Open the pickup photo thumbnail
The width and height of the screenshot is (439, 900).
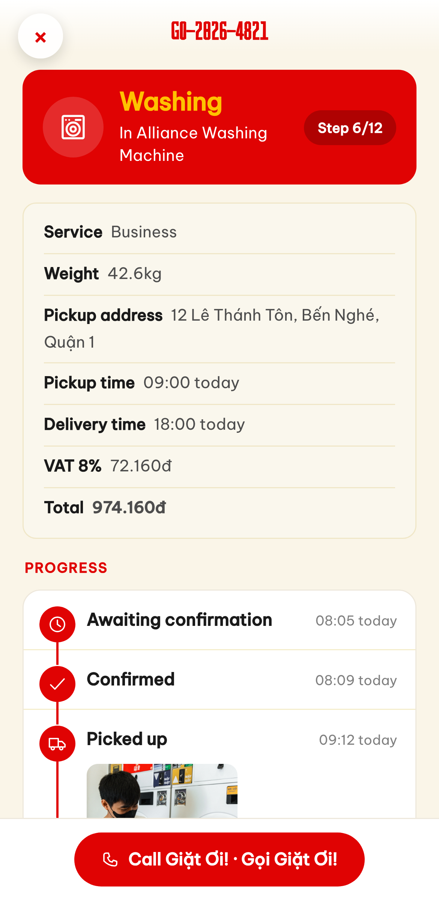coord(162,791)
